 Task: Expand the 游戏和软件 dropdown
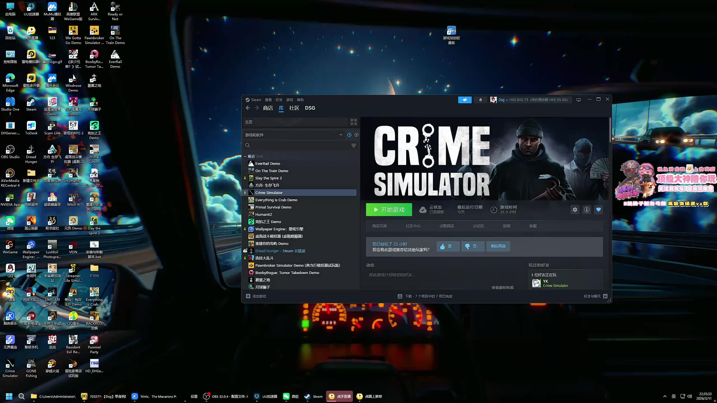pyautogui.click(x=341, y=135)
